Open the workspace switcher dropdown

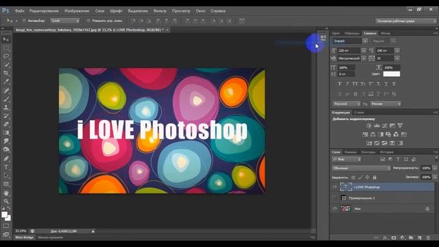tap(406, 21)
